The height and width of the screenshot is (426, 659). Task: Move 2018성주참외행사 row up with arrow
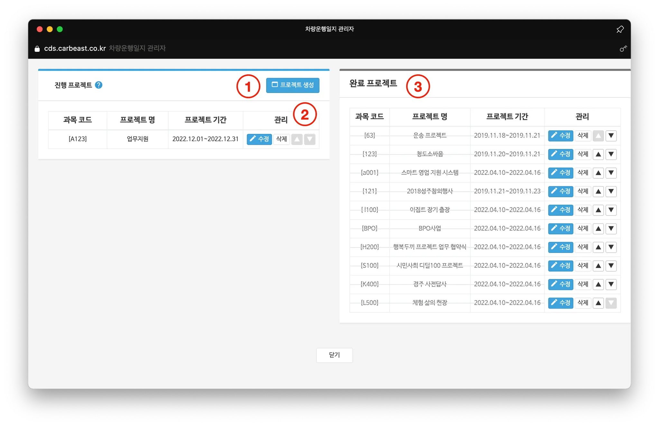(598, 191)
